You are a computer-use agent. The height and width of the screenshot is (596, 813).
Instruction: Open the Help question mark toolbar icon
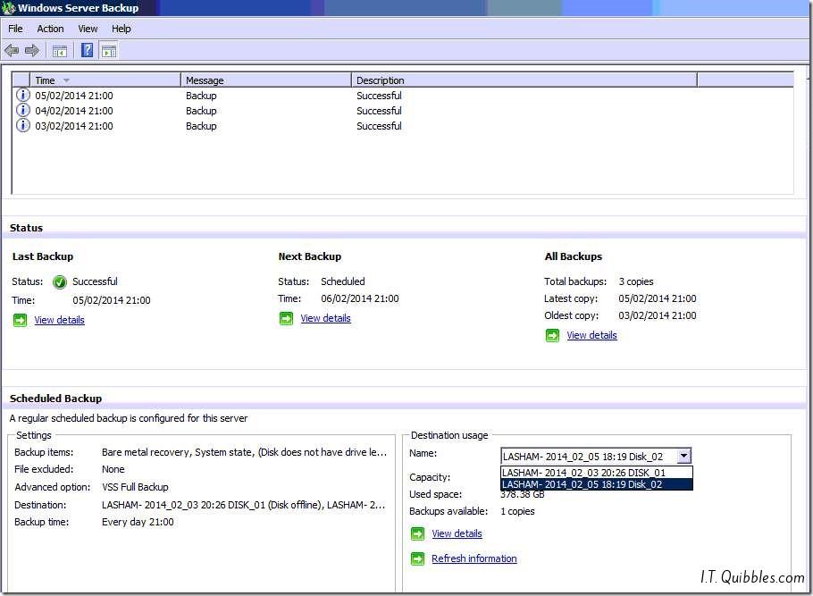[x=88, y=50]
